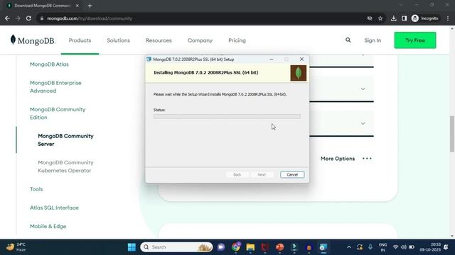Image resolution: width=455 pixels, height=255 pixels.
Task: Open the Solutions menu
Action: (119, 40)
